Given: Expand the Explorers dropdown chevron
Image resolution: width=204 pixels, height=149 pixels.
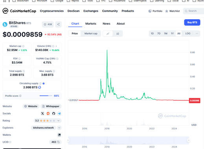Looking at the screenshot, I should point(59,128).
